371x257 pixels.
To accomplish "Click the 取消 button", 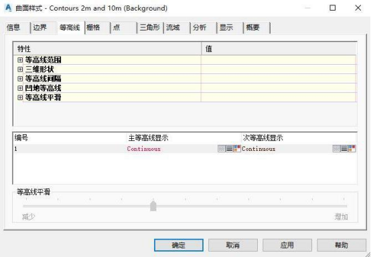I will coord(233,245).
